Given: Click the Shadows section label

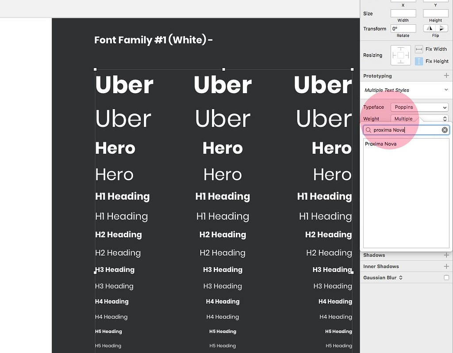Looking at the screenshot, I should (x=374, y=255).
